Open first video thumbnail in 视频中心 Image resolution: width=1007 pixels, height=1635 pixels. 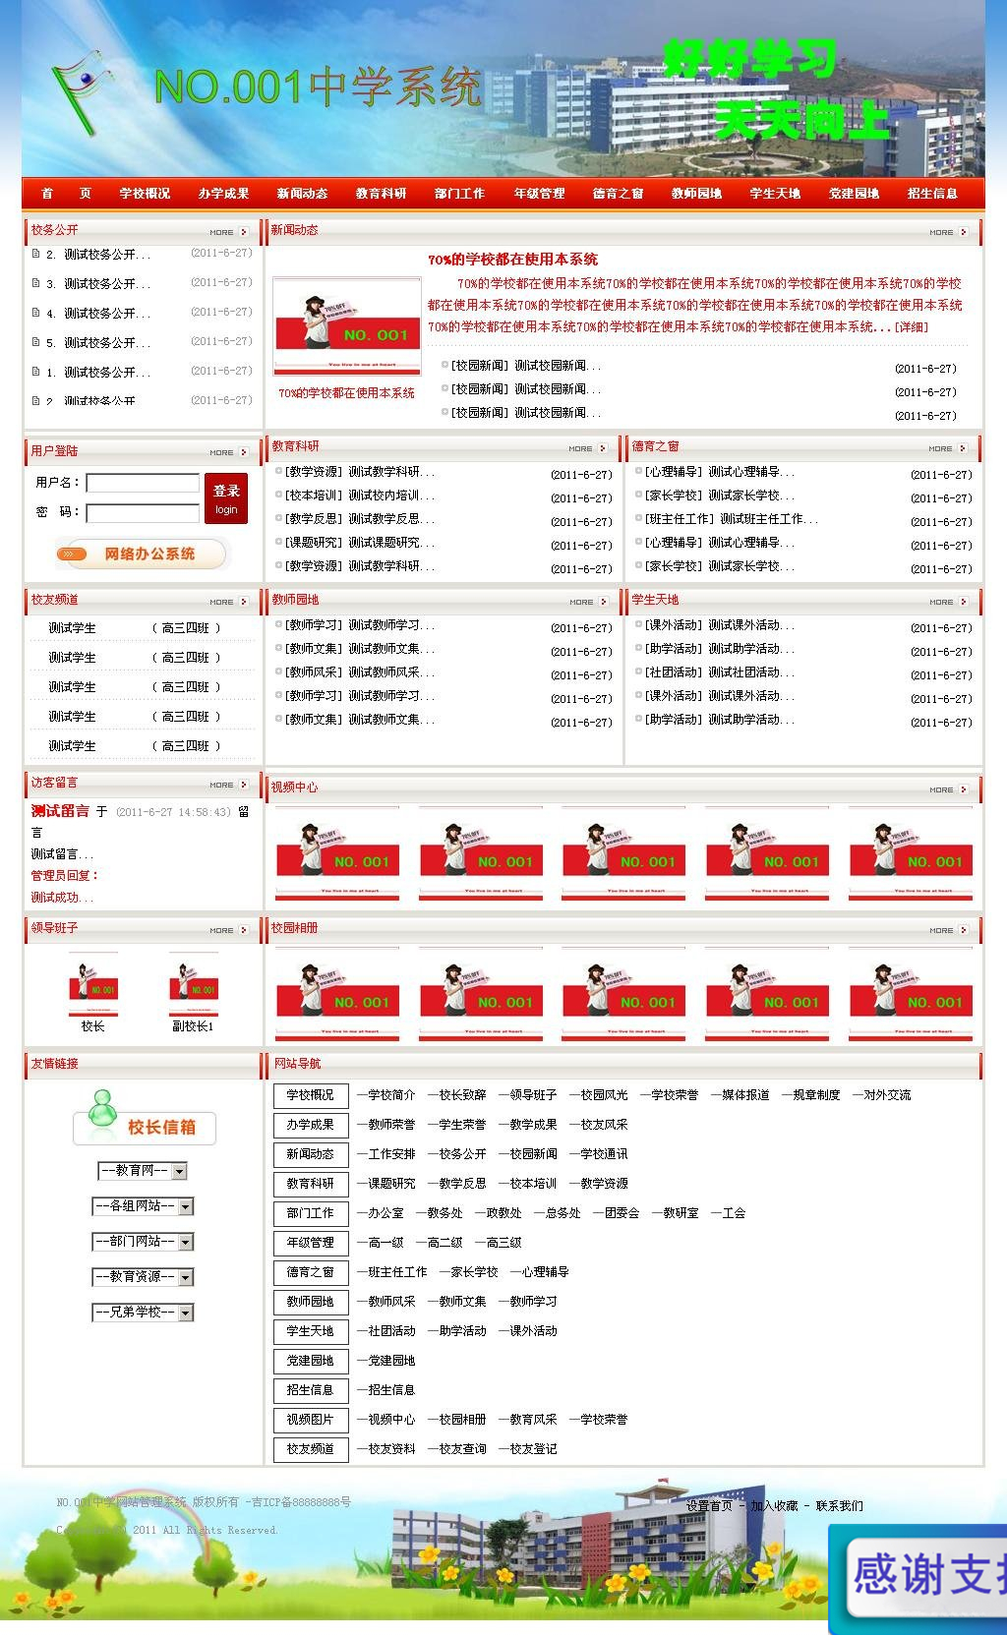pyautogui.click(x=337, y=854)
